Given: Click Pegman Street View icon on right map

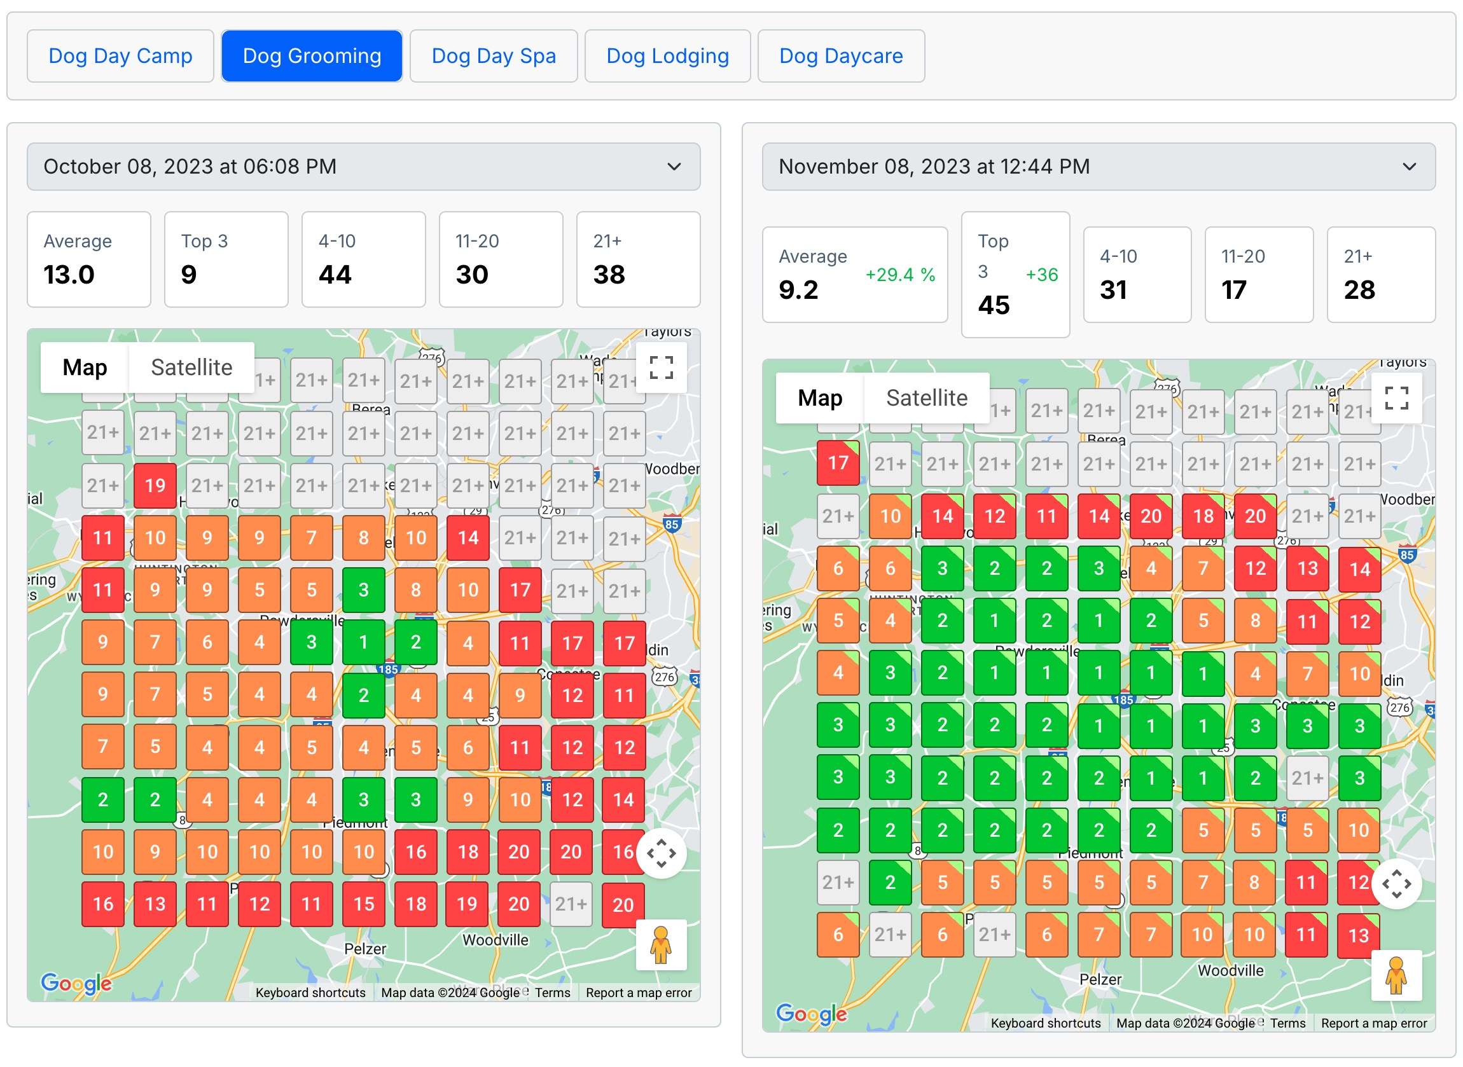Looking at the screenshot, I should click(x=1396, y=975).
